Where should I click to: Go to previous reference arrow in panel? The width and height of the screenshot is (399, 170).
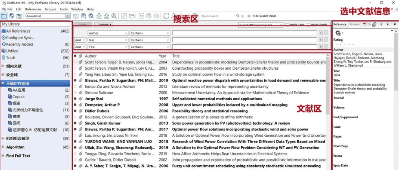pyautogui.click(x=381, y=24)
